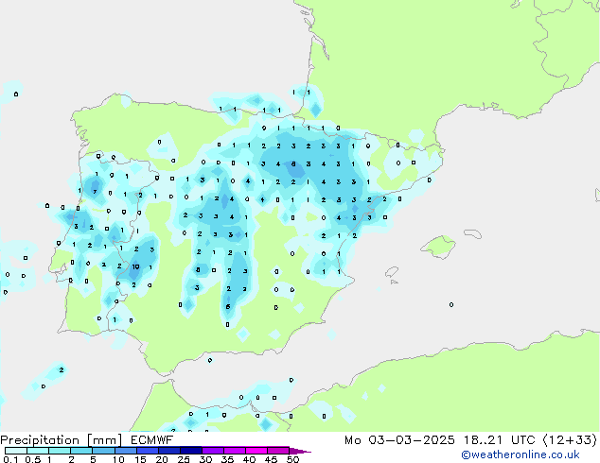Click the '25' legend scale label
600x463 pixels.
pyautogui.click(x=184, y=459)
